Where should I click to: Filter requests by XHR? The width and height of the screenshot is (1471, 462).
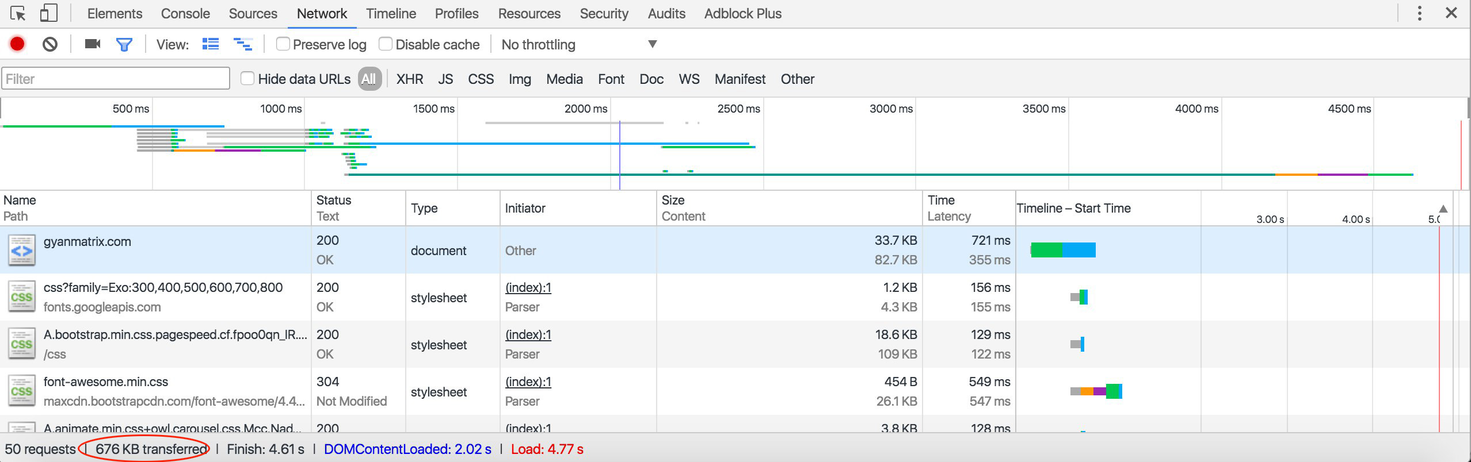[409, 79]
